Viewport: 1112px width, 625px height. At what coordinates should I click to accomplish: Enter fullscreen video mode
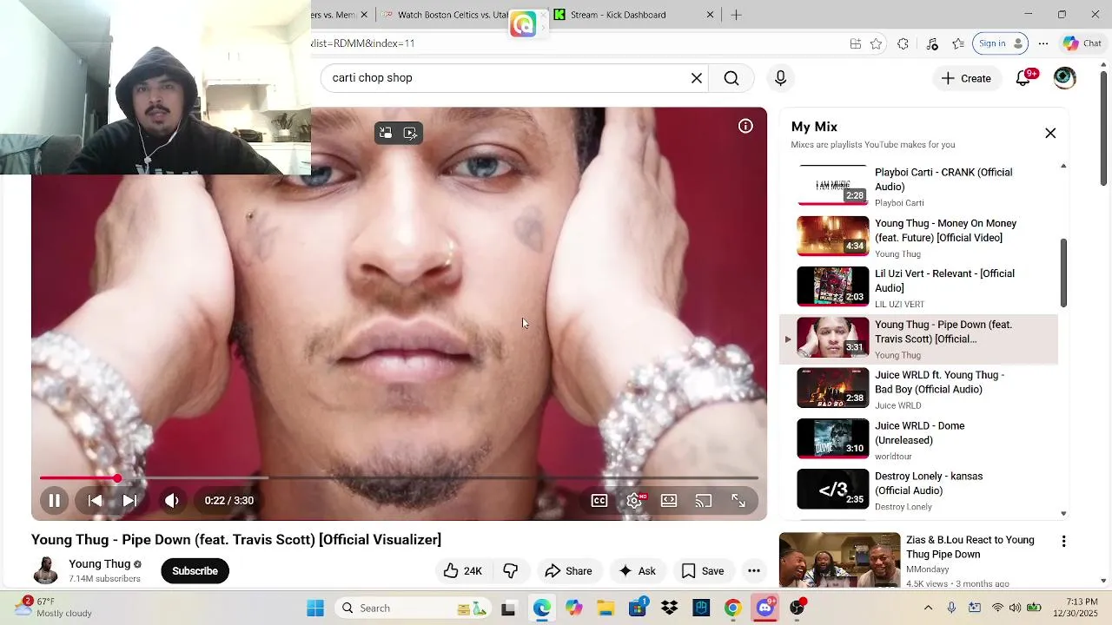click(738, 501)
